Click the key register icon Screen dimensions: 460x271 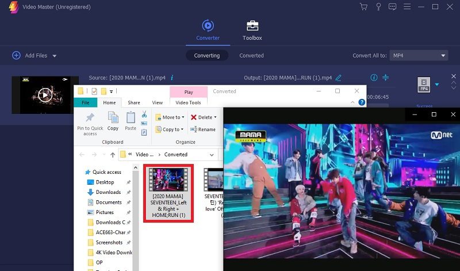click(378, 6)
